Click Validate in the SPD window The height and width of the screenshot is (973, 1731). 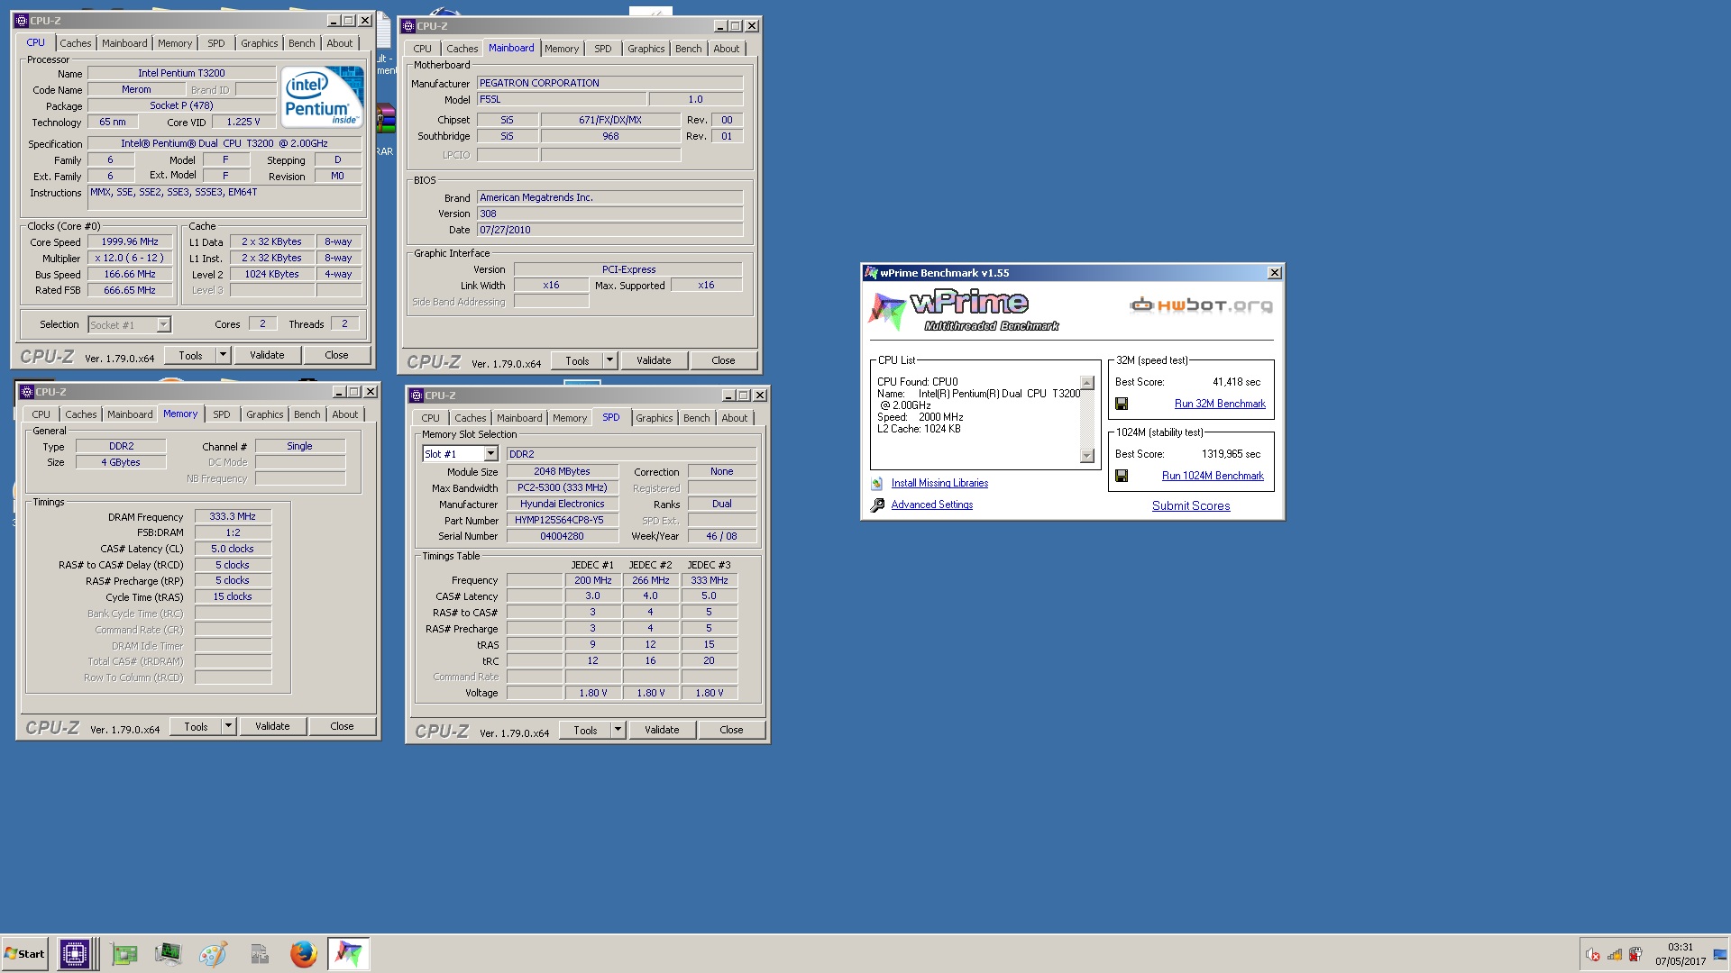662,730
